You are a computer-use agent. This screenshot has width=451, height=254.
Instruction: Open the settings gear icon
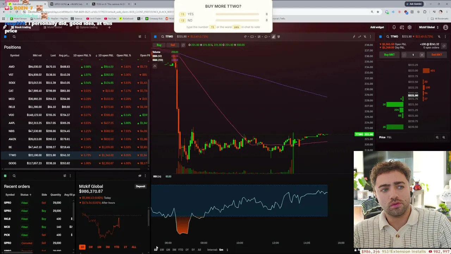click(409, 28)
